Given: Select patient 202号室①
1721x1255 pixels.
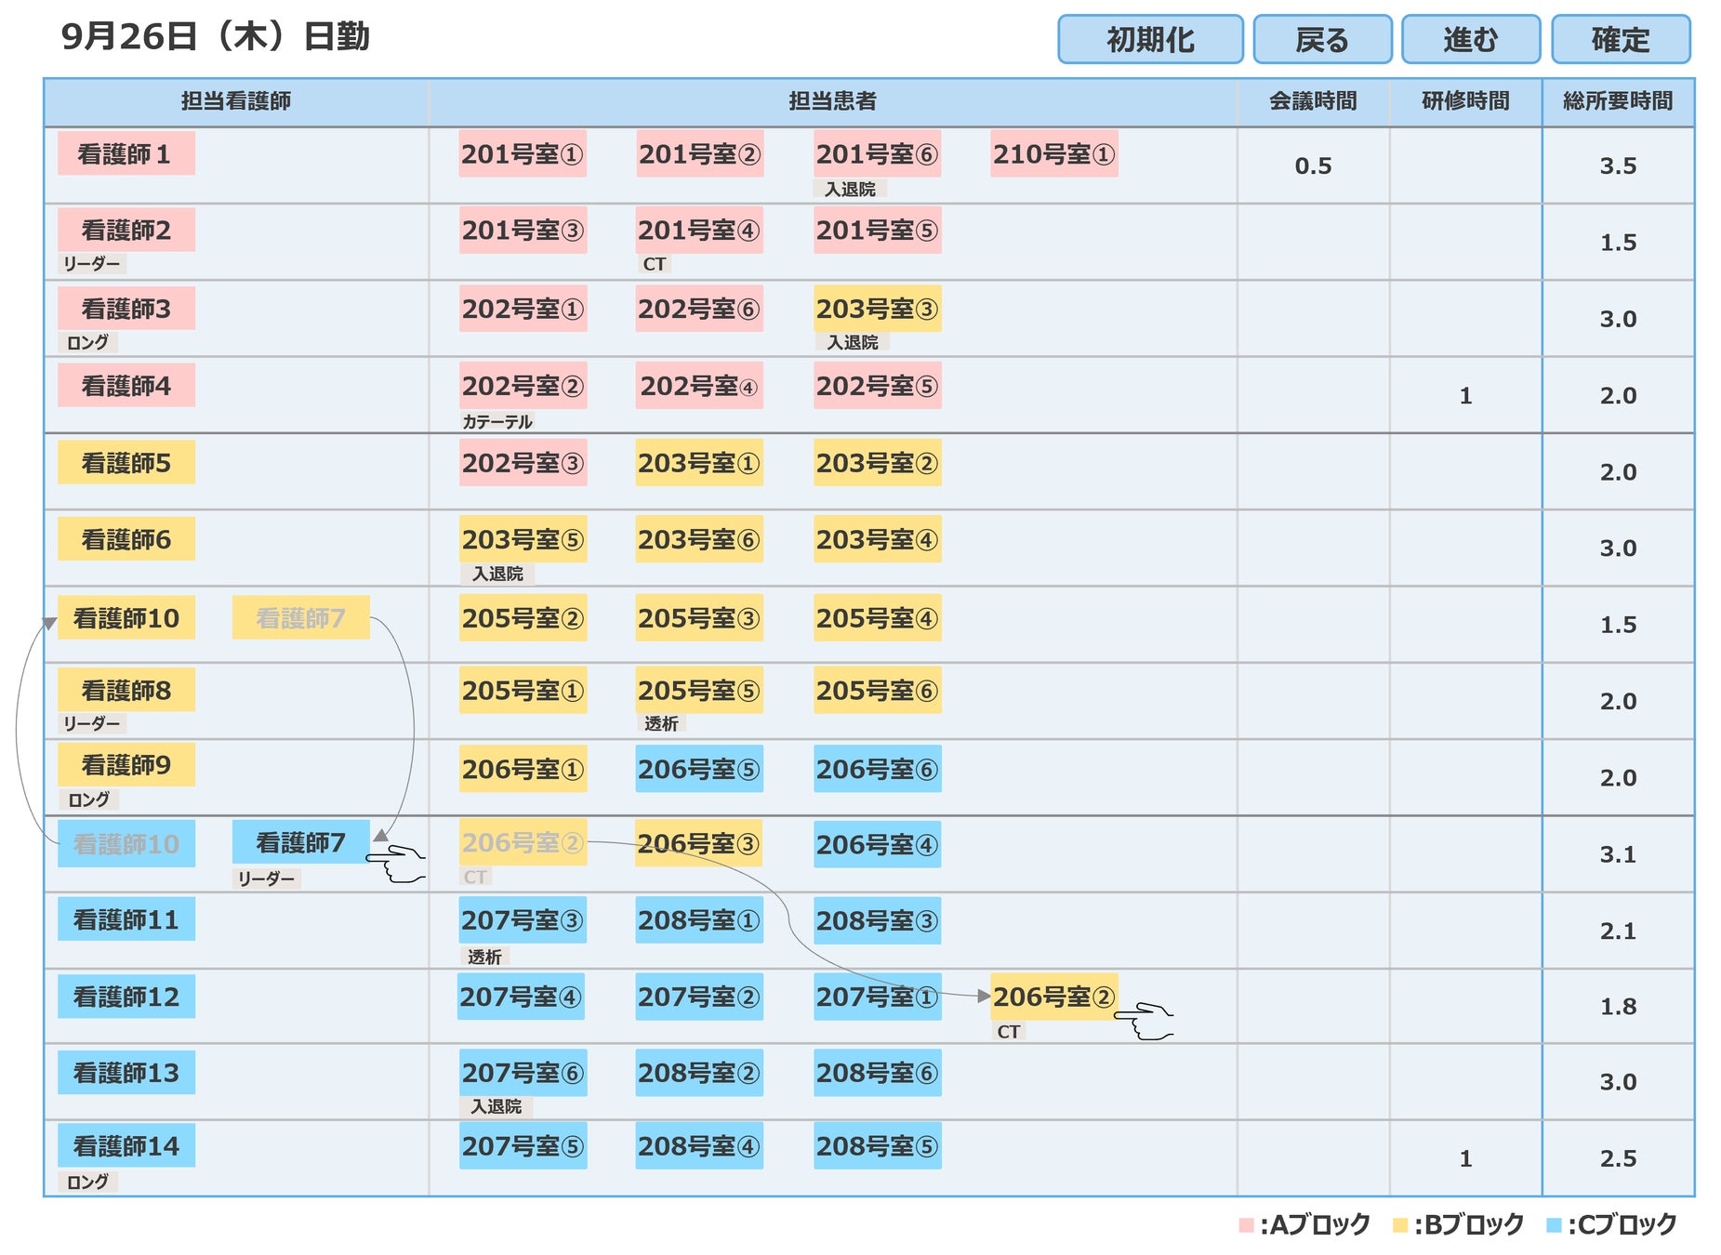Looking at the screenshot, I should [x=523, y=308].
